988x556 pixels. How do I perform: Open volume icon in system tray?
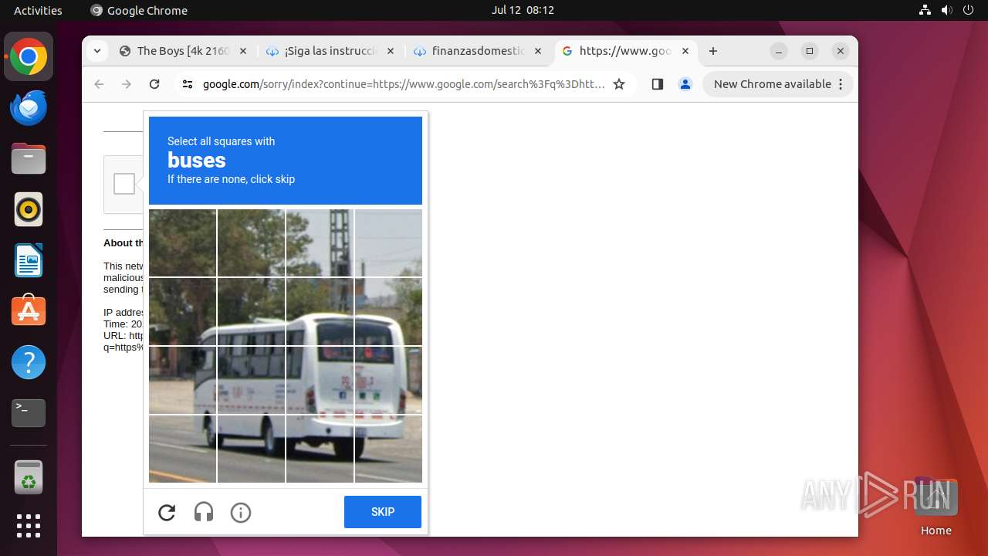coord(947,10)
